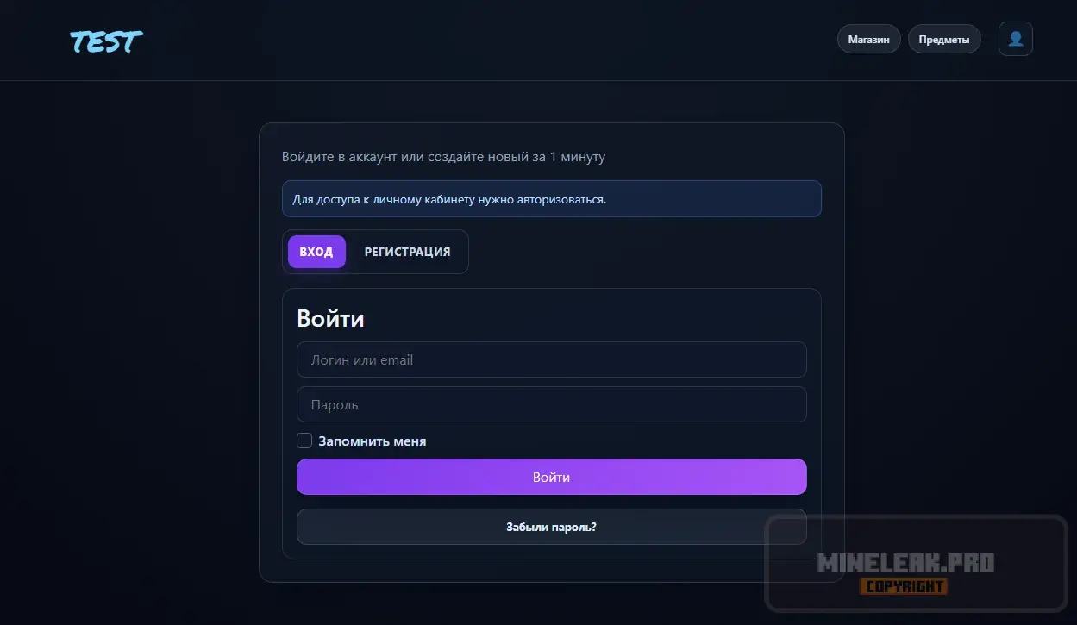Click the large Войти heading
The width and height of the screenshot is (1077, 625).
coord(330,319)
